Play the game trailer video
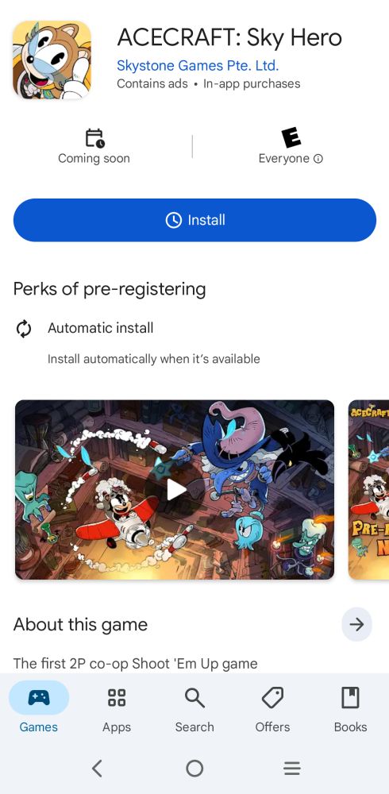Screen dimensions: 389x794 (x=175, y=490)
